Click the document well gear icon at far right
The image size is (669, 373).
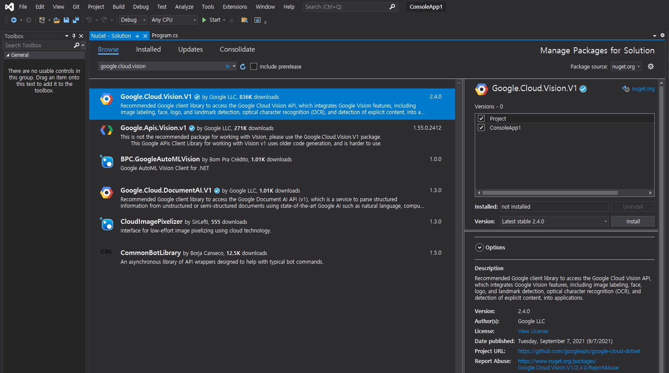tap(662, 35)
